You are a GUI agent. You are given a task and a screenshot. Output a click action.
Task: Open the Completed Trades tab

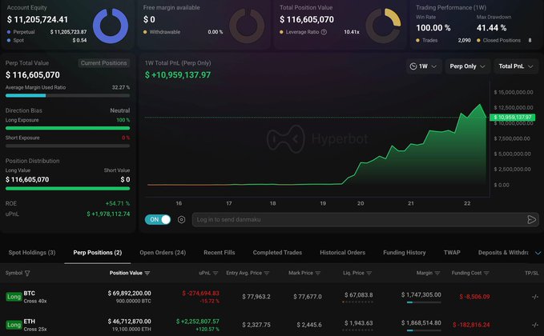pos(277,253)
